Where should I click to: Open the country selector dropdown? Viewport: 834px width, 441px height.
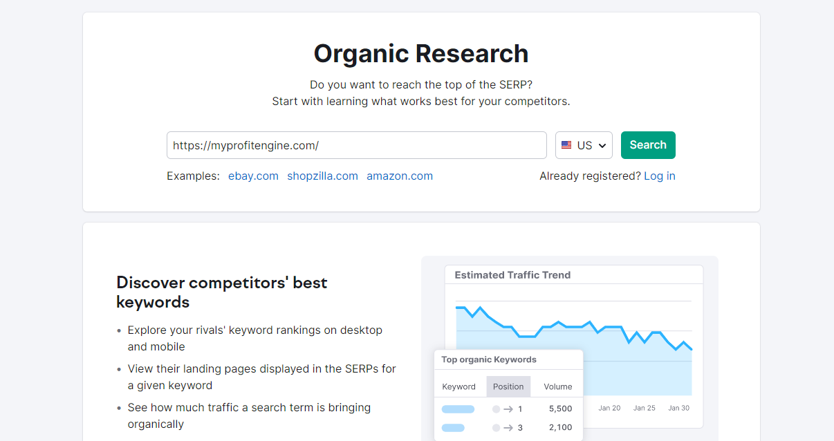pos(584,145)
